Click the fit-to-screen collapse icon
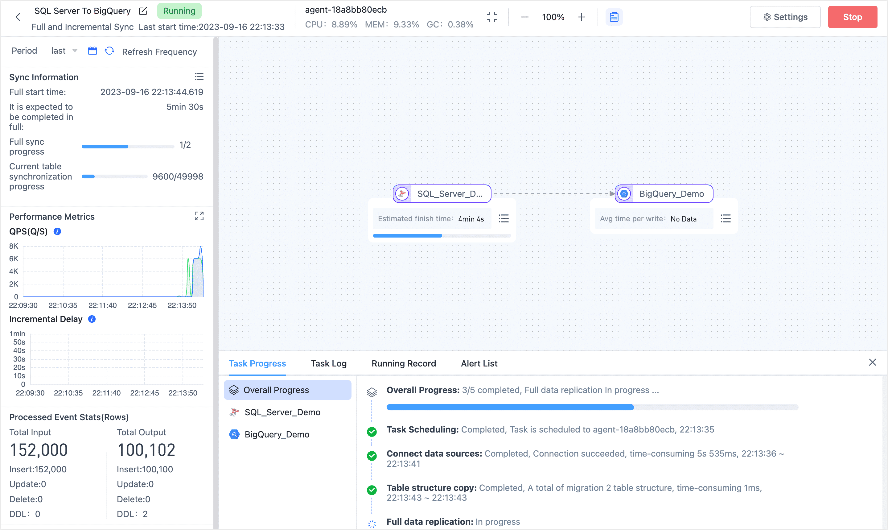The image size is (888, 530). (492, 17)
